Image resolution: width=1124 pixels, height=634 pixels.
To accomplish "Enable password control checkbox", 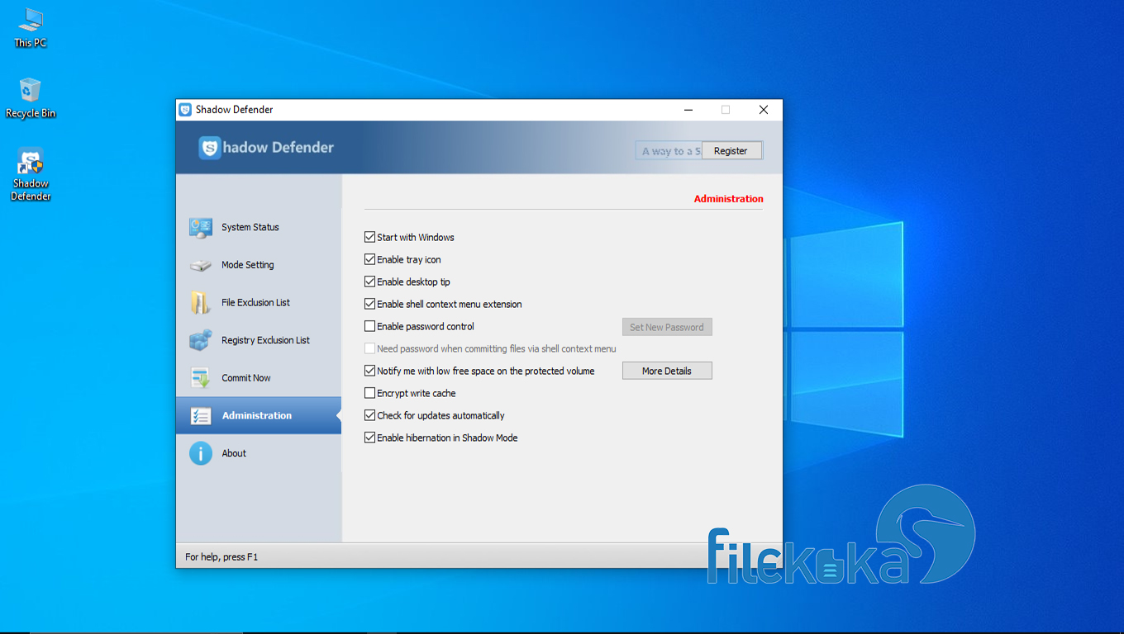I will pyautogui.click(x=370, y=326).
